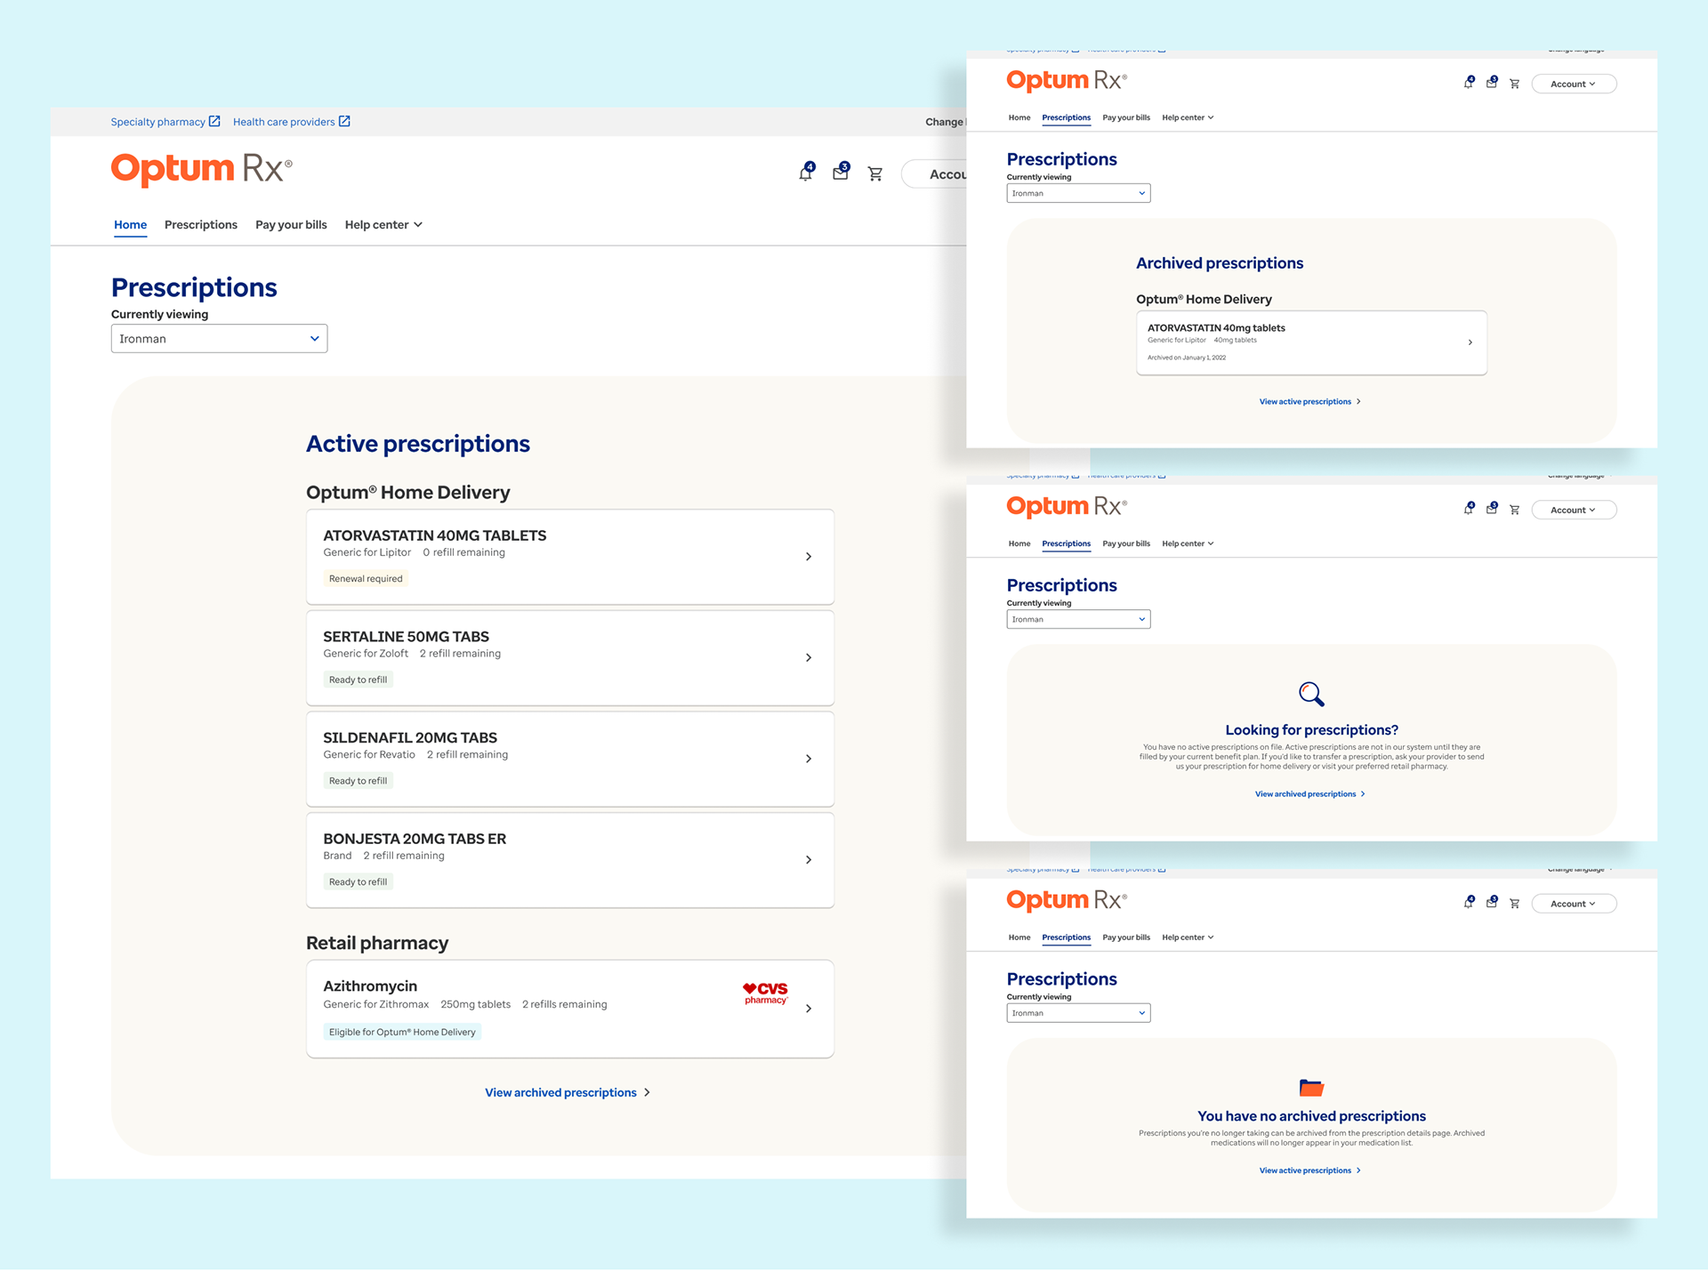Image resolution: width=1708 pixels, height=1279 pixels.
Task: Open shopping cart in main window
Action: point(875,174)
